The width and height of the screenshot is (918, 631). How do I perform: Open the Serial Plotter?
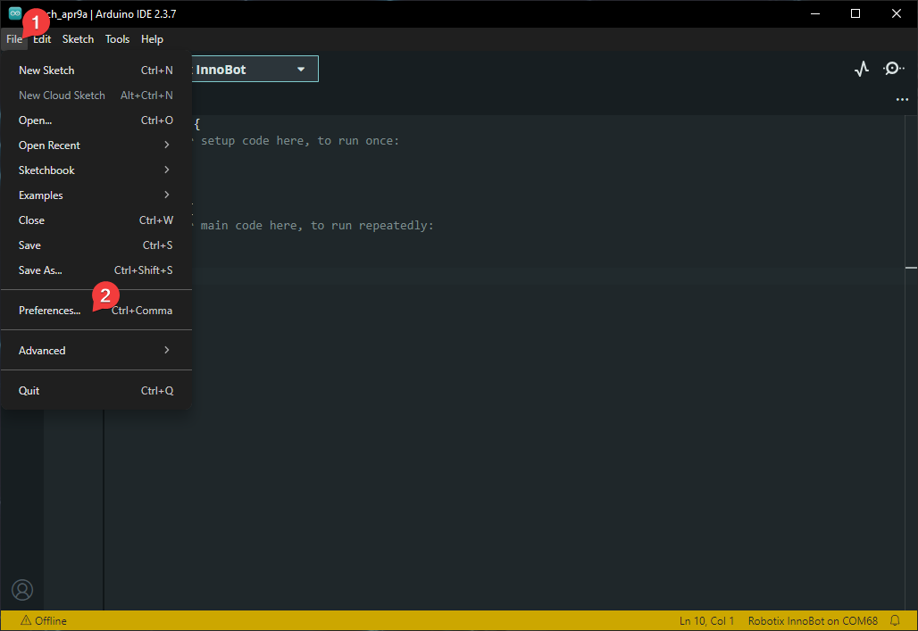[861, 69]
